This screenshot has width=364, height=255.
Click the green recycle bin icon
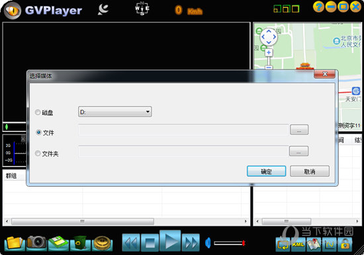point(80,243)
